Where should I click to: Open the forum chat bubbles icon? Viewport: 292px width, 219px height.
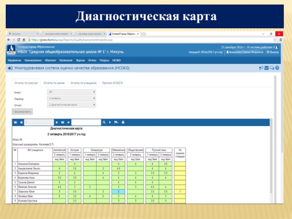tap(272, 68)
